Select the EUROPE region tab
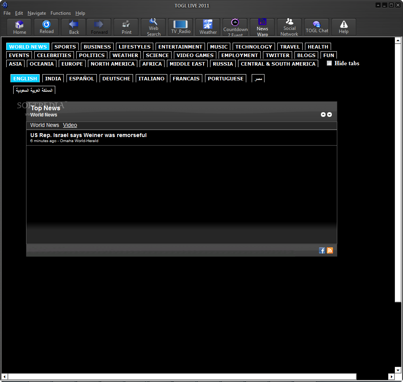403x382 pixels. (x=72, y=64)
